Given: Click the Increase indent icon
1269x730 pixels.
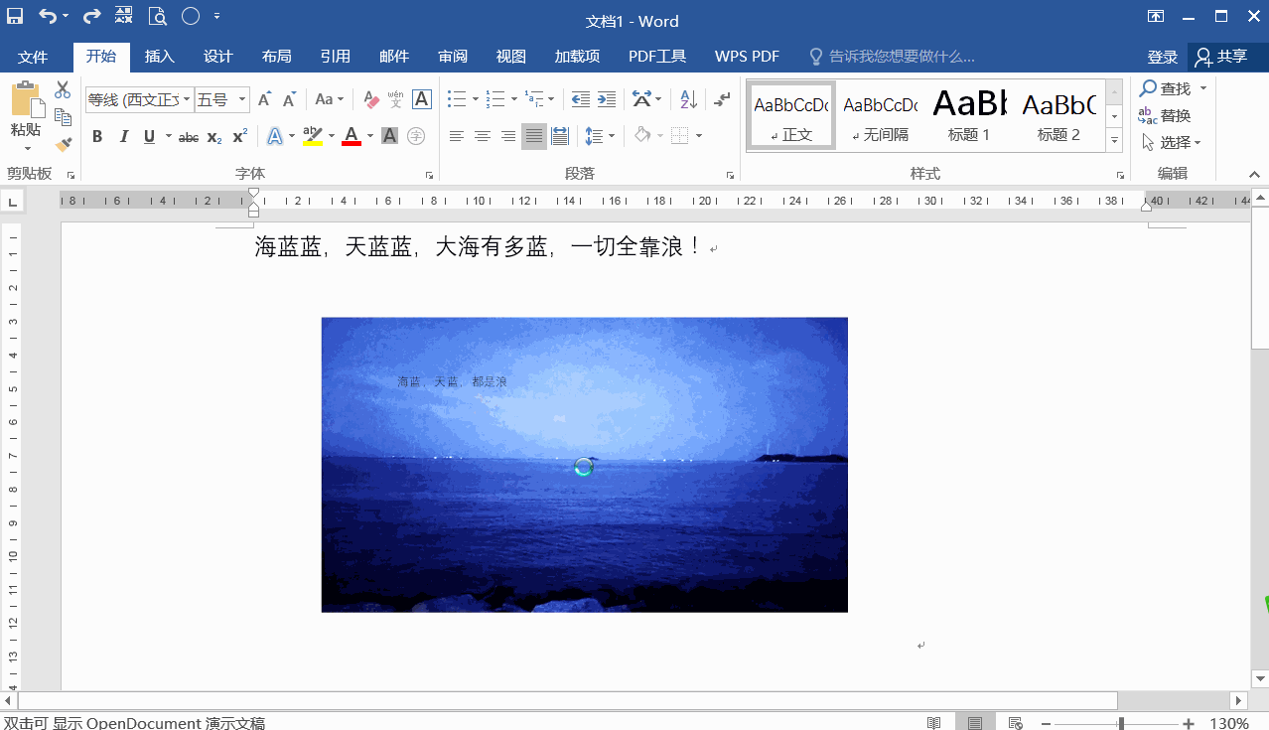Looking at the screenshot, I should (606, 99).
